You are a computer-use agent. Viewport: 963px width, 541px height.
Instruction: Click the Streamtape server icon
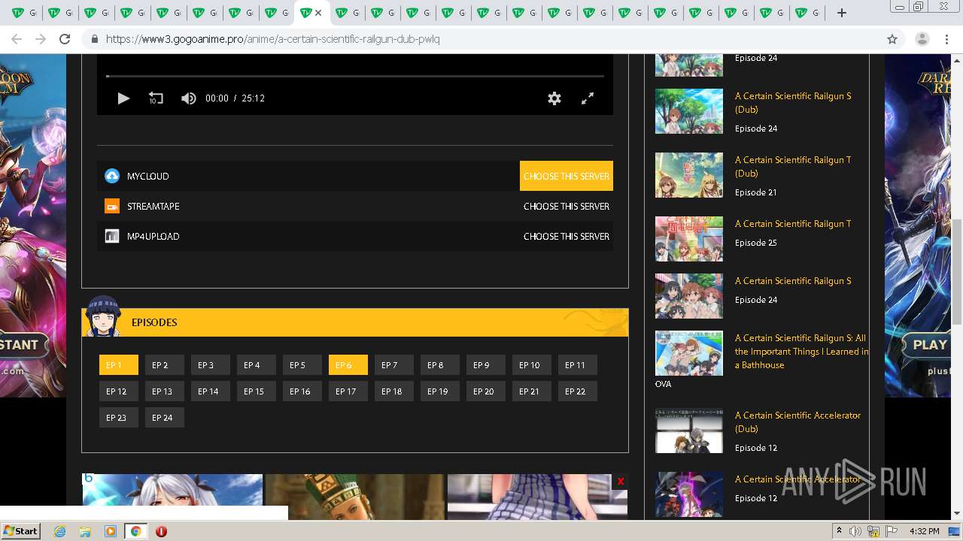112,206
